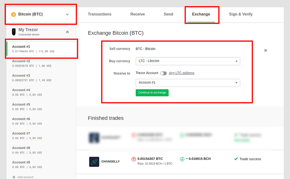Expand the Account #1 receive dropdown
The width and height of the screenshot is (290, 179).
(188, 82)
